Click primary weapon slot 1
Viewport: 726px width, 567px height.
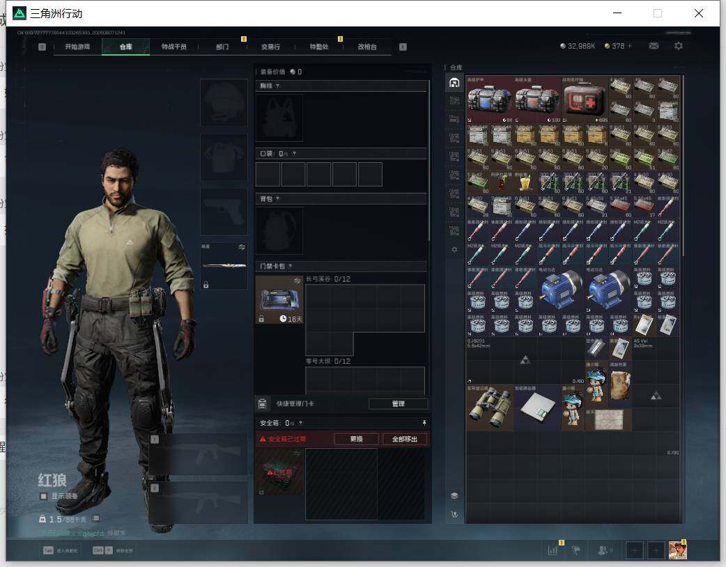198,454
